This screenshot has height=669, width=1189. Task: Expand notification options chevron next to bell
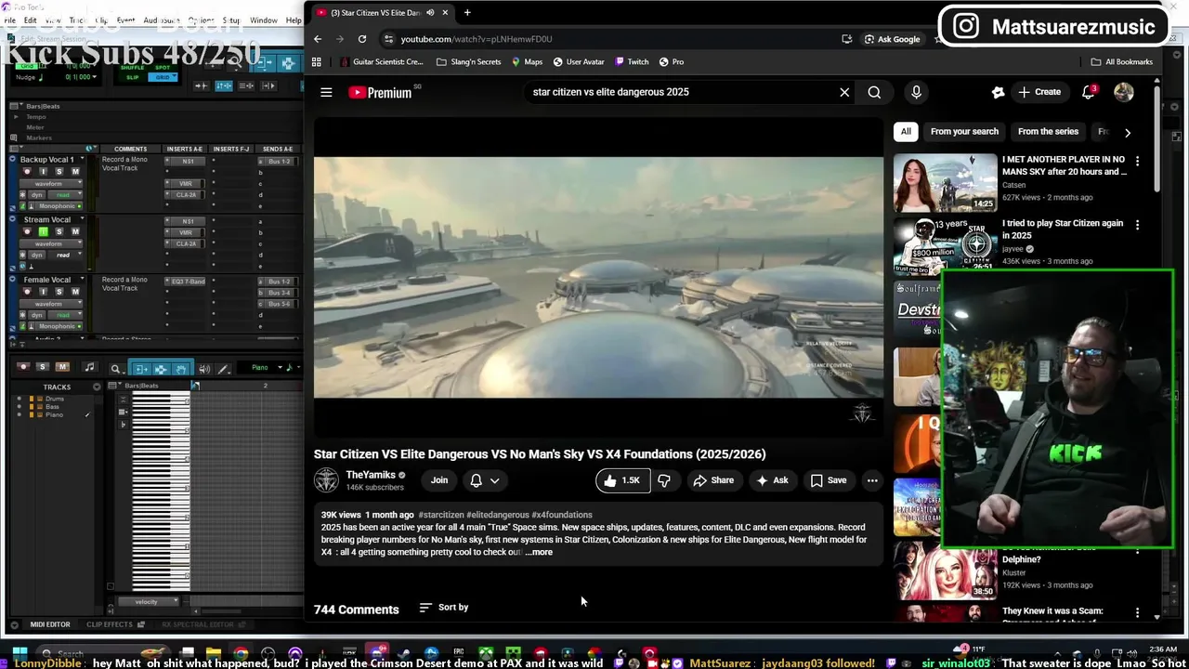coord(495,480)
